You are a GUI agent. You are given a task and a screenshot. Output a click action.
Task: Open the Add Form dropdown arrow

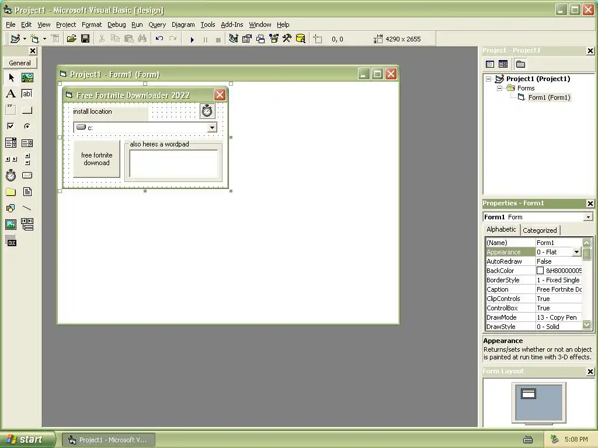tap(44, 38)
